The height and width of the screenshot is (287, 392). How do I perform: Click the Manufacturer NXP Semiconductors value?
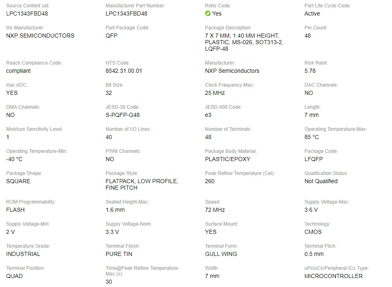tap(232, 71)
